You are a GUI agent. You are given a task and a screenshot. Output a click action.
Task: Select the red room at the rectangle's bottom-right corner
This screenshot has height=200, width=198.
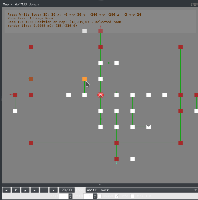tap(181, 143)
